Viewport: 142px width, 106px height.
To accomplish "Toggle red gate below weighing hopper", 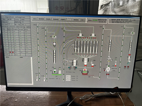I will pyautogui.click(x=85, y=65).
